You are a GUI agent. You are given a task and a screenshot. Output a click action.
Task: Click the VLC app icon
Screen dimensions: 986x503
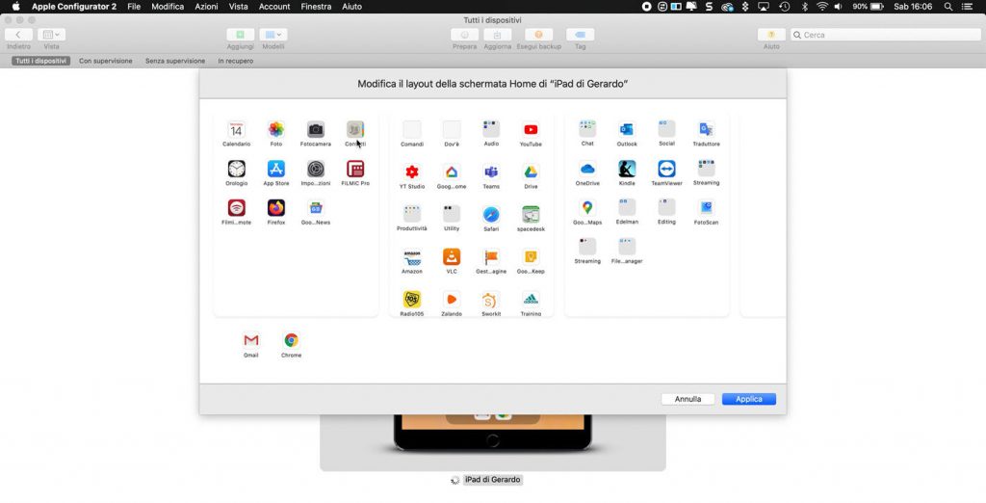coord(452,257)
